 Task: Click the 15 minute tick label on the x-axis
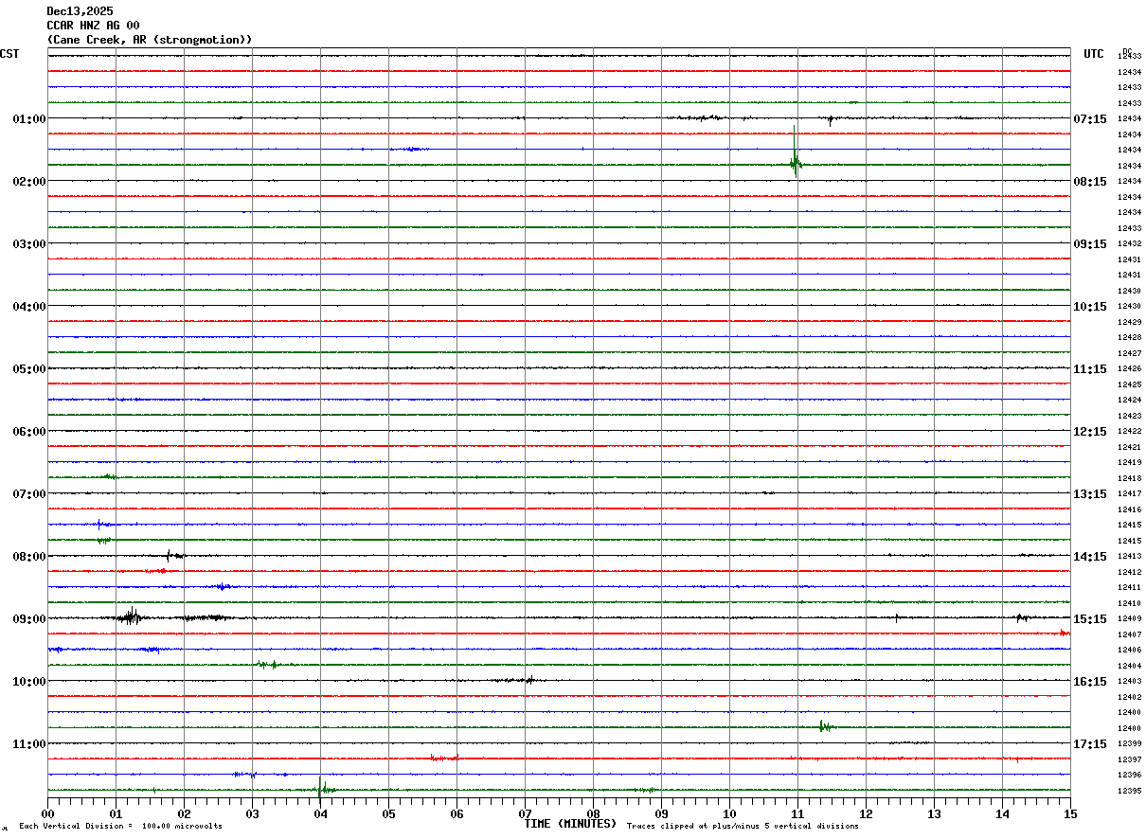(1069, 813)
